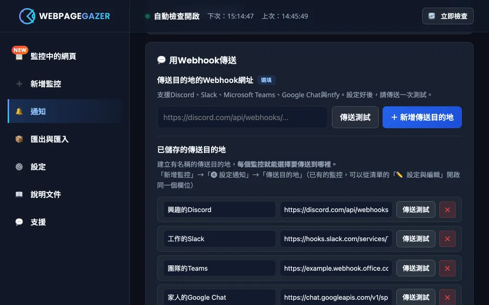Edit the 團隊的Teams name field
Screen dimensions: 489x305
(x=220, y=268)
